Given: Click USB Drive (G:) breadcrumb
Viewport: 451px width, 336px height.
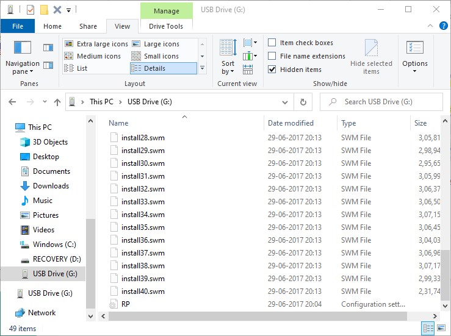Looking at the screenshot, I should tap(150, 102).
